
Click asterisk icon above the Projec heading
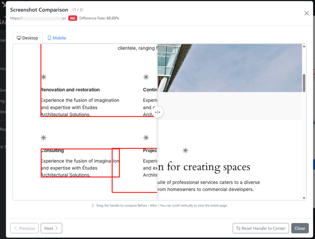tap(146, 137)
